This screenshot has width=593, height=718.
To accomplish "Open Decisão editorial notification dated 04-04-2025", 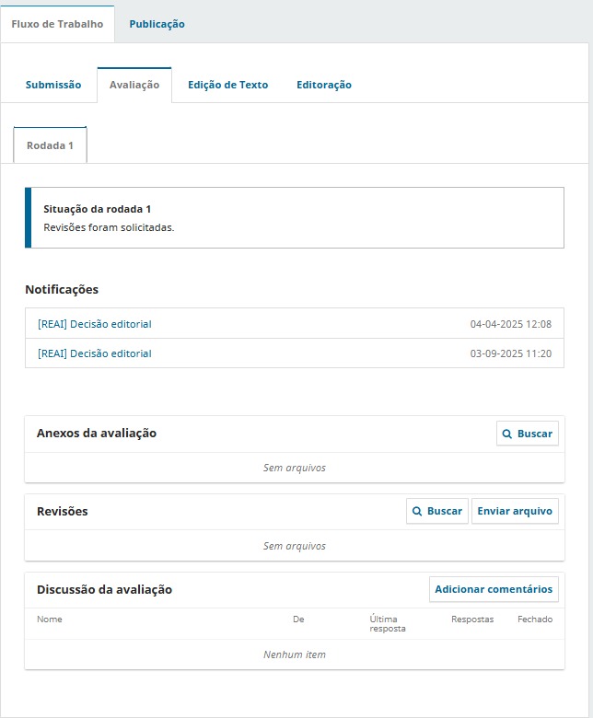I will (x=95, y=324).
